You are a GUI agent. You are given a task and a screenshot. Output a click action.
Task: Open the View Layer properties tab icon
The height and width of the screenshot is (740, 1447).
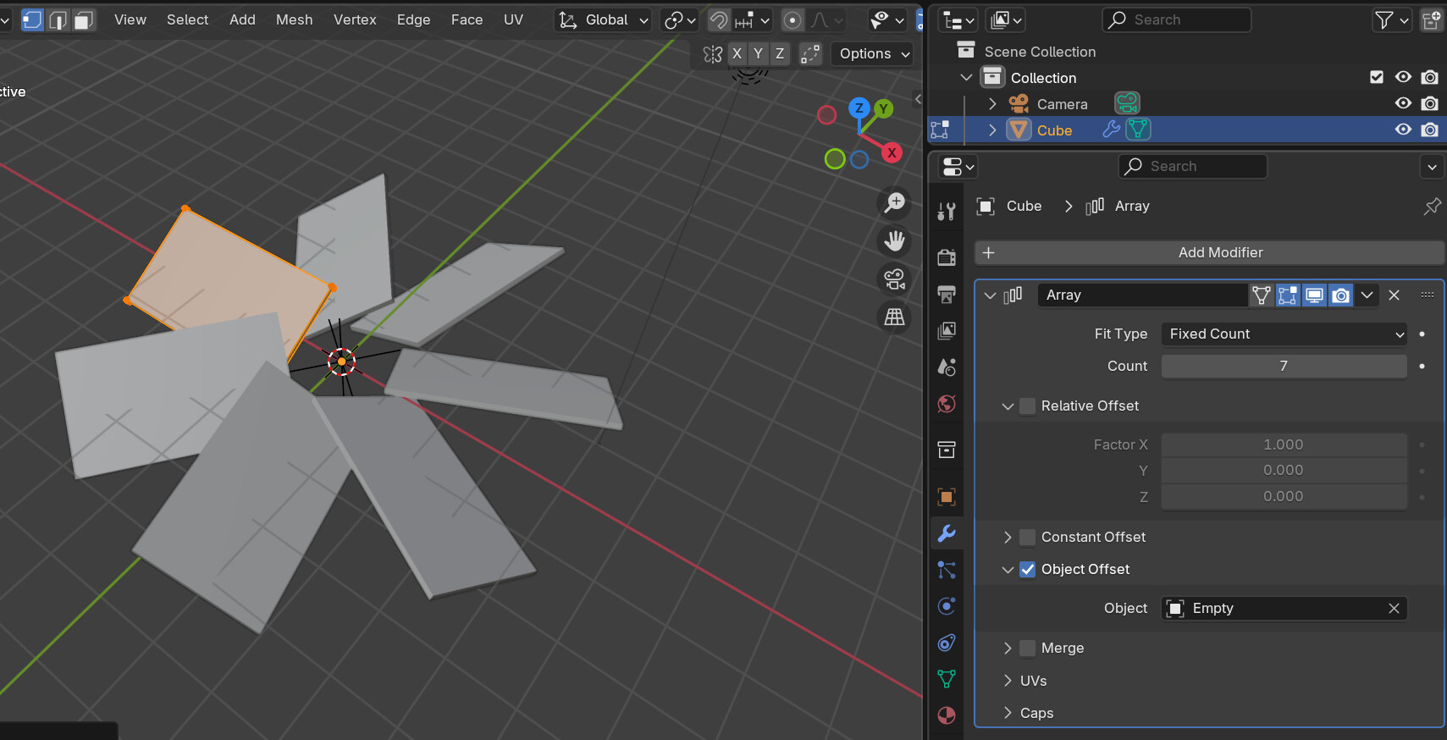[947, 330]
